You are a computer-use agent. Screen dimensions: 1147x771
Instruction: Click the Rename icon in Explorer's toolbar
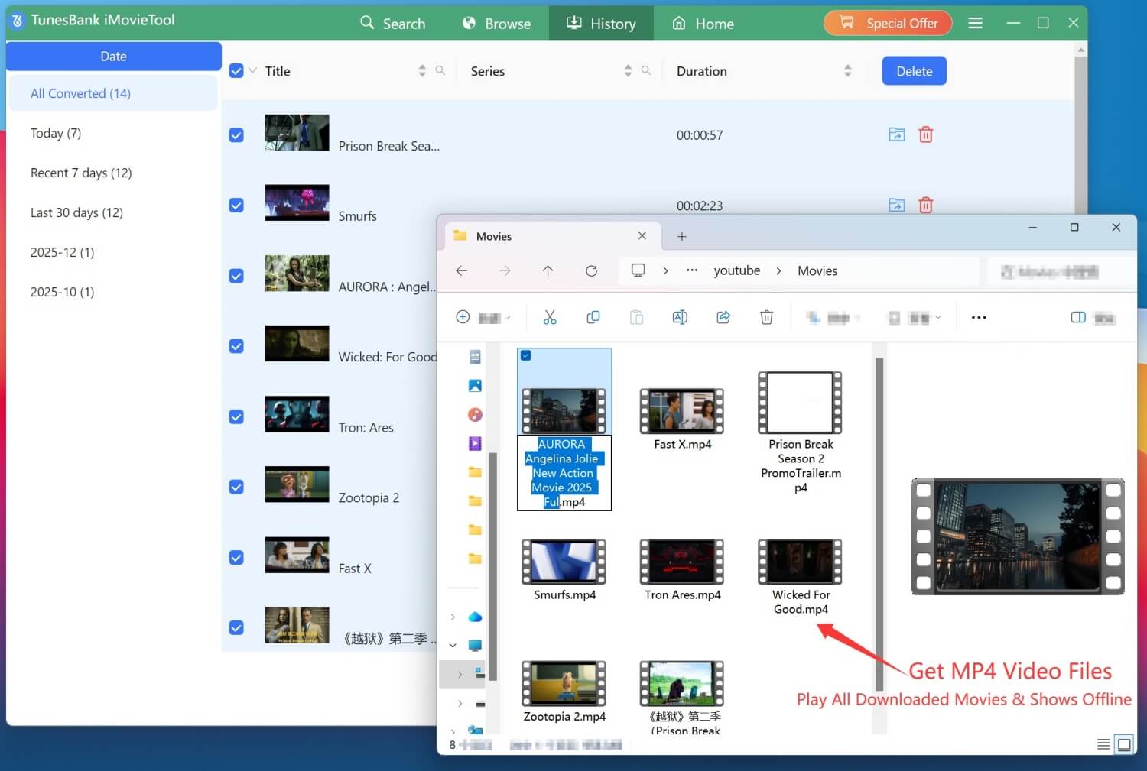[680, 316]
